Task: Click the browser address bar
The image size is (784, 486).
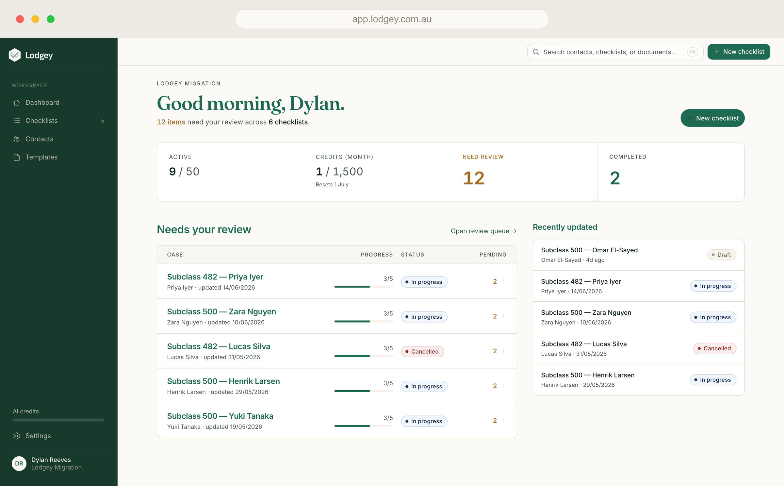Action: pyautogui.click(x=392, y=19)
